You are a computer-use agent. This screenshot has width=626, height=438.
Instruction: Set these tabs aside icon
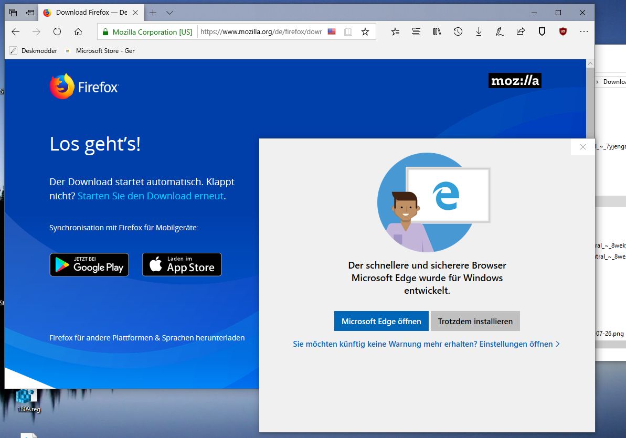click(x=30, y=13)
